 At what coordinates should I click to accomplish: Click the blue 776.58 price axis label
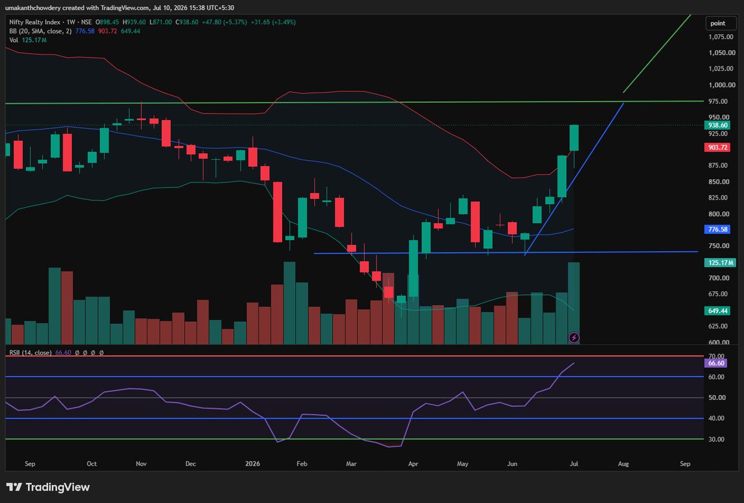click(717, 229)
